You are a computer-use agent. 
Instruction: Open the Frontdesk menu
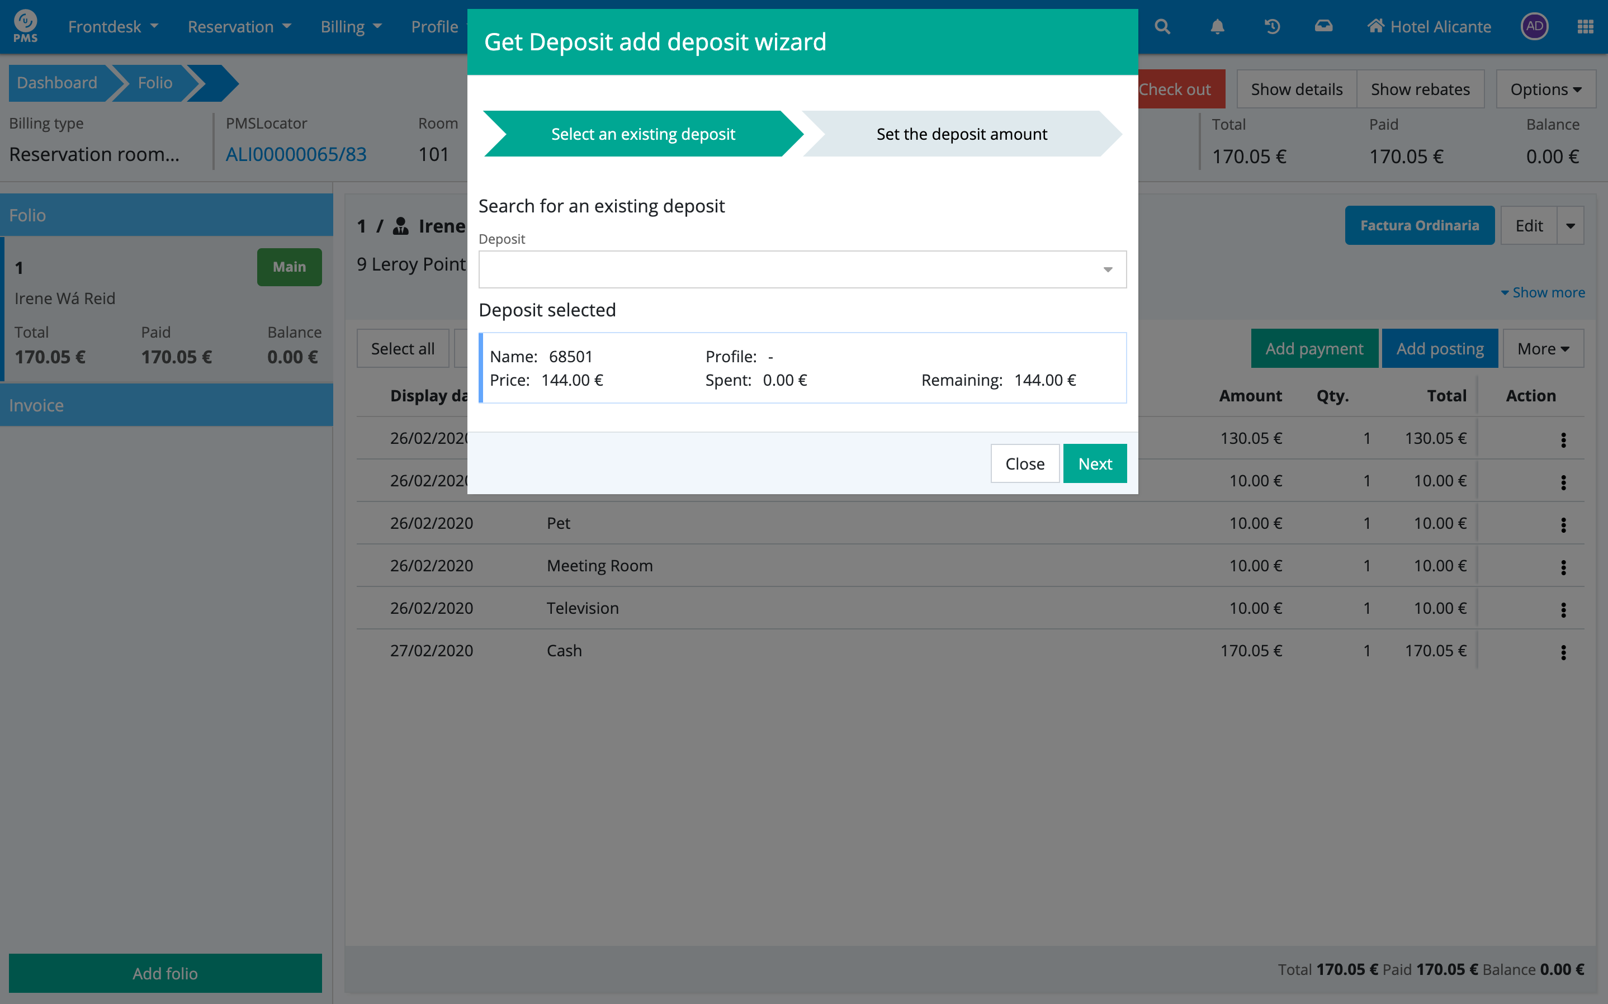coord(113,27)
